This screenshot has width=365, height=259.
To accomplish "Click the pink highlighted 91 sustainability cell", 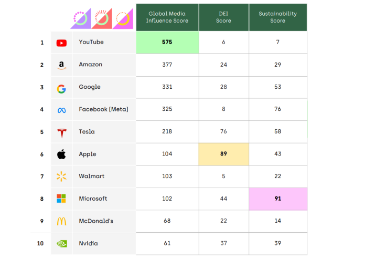I will (x=277, y=199).
